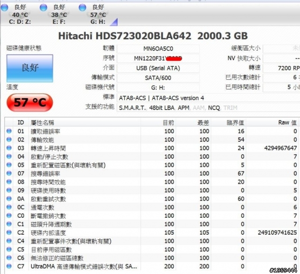The width and height of the screenshot is (300, 274).
Task: Click status orb of row C0
Action: tap(9, 215)
